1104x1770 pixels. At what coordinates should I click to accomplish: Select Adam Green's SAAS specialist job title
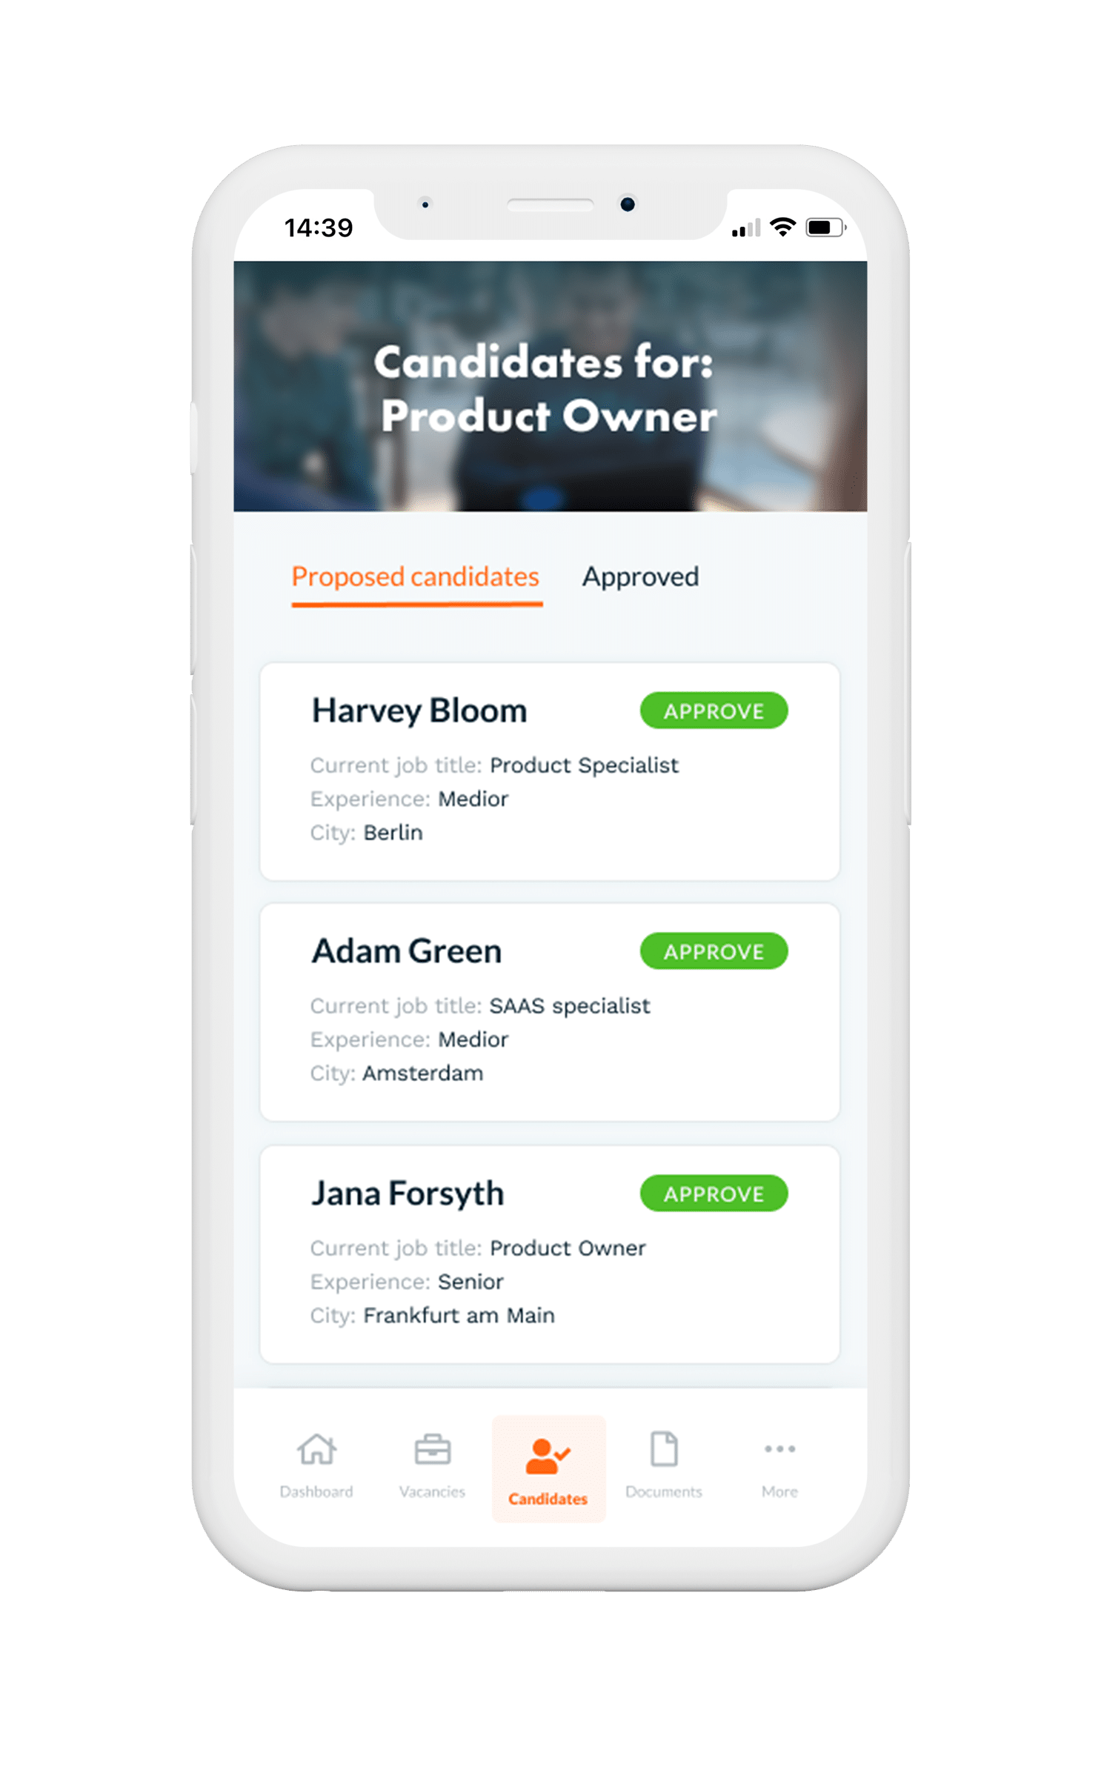point(569,1006)
